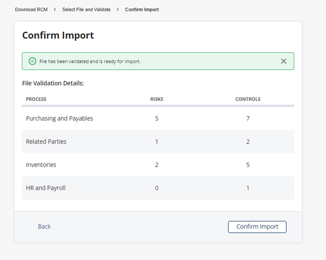Select the Purchasing and Payables row
The height and width of the screenshot is (260, 326).
(x=158, y=118)
